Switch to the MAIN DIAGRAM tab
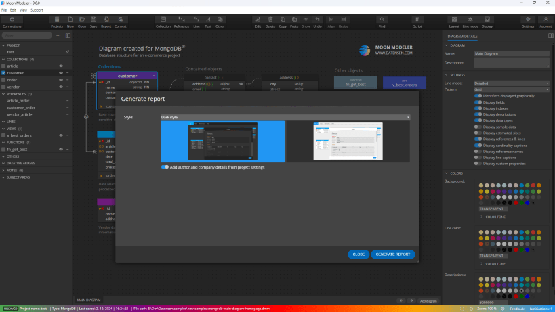The width and height of the screenshot is (555, 312). pyautogui.click(x=89, y=300)
